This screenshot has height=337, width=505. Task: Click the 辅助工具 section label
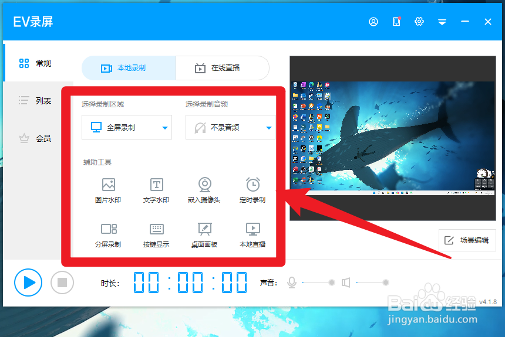tap(97, 162)
